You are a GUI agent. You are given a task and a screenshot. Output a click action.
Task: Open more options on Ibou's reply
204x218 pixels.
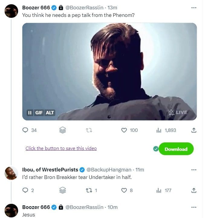[194, 170]
